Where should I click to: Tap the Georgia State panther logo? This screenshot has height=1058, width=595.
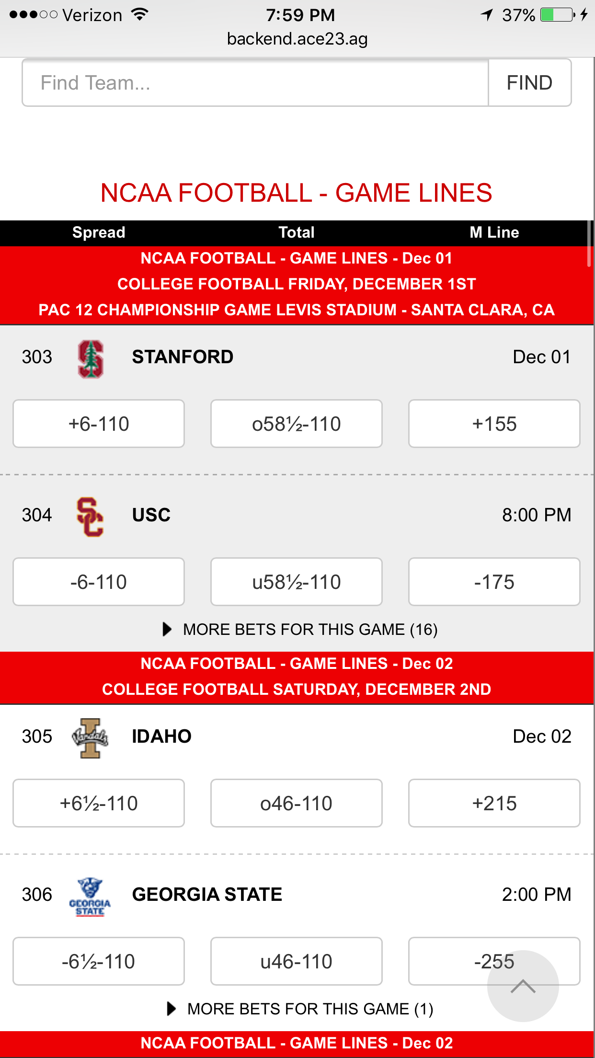(90, 897)
